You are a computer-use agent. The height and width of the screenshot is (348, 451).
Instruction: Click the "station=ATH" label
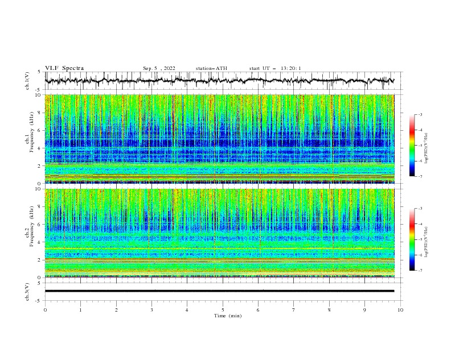(x=211, y=68)
